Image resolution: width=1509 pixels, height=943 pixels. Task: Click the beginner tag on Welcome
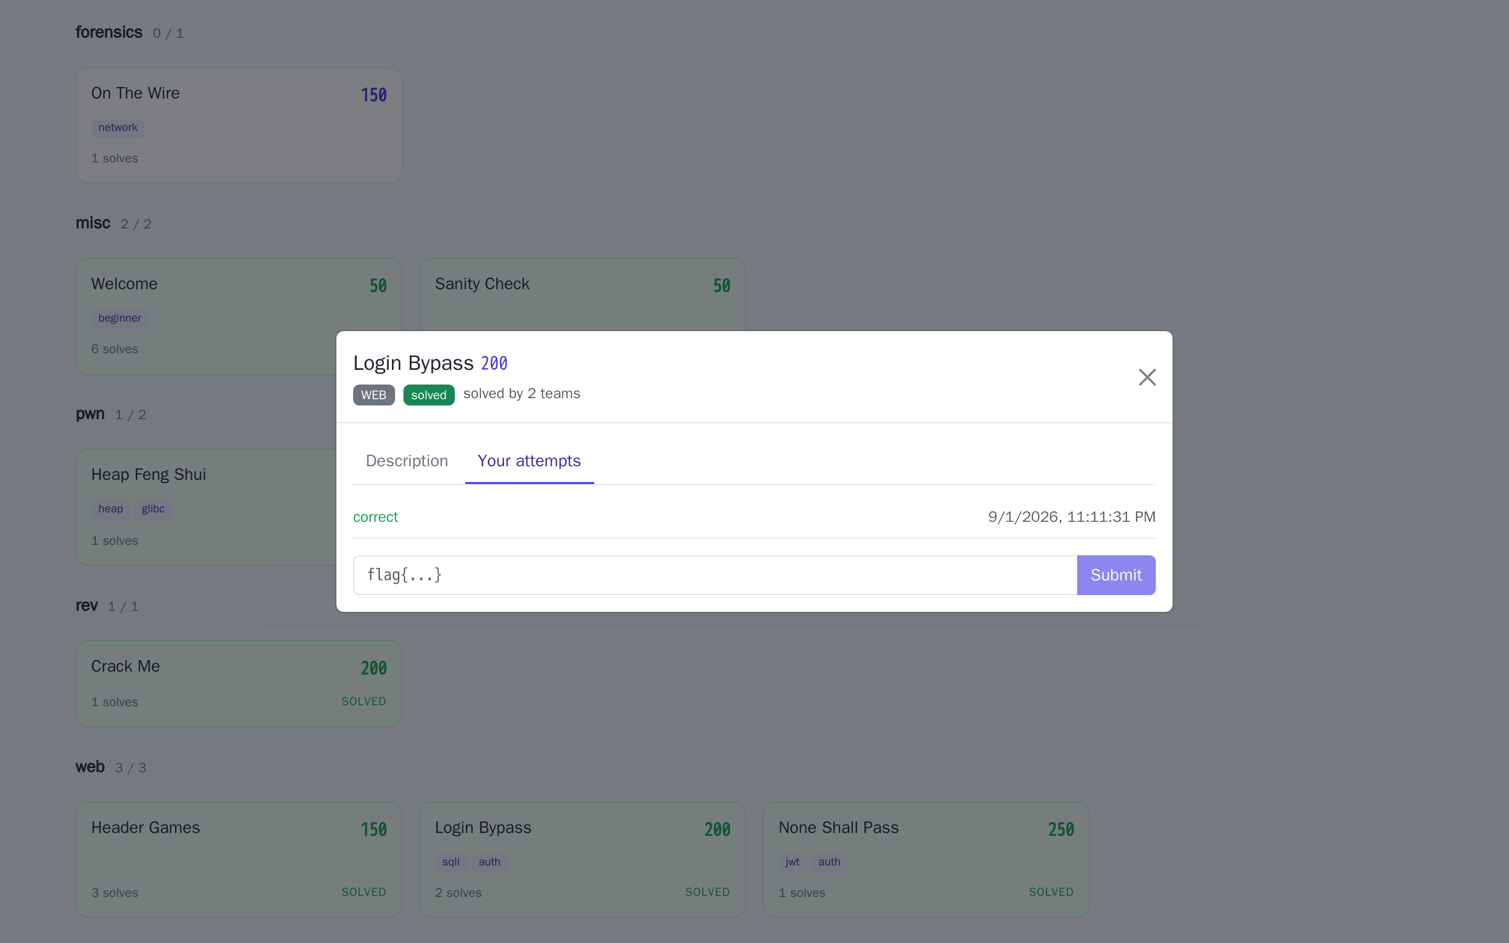[119, 319]
